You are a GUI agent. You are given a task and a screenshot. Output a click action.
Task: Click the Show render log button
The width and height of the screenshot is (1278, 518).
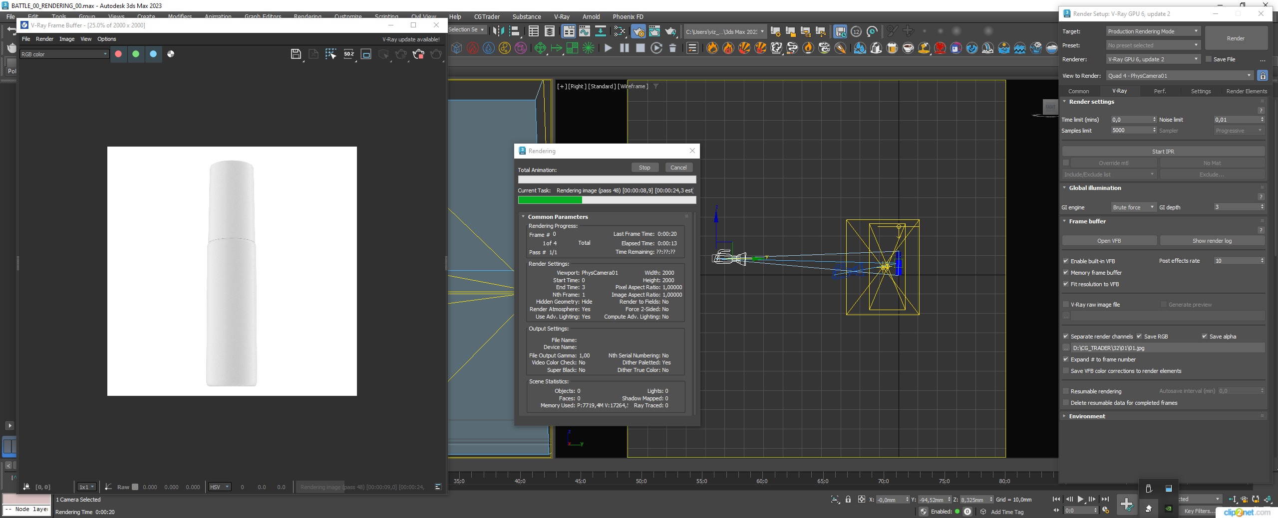[x=1212, y=240]
